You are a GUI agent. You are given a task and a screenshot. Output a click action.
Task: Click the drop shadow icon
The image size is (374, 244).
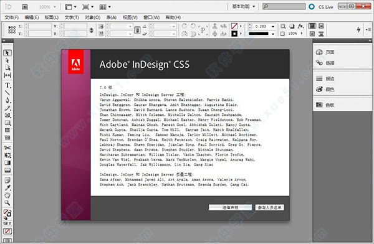click(x=292, y=26)
